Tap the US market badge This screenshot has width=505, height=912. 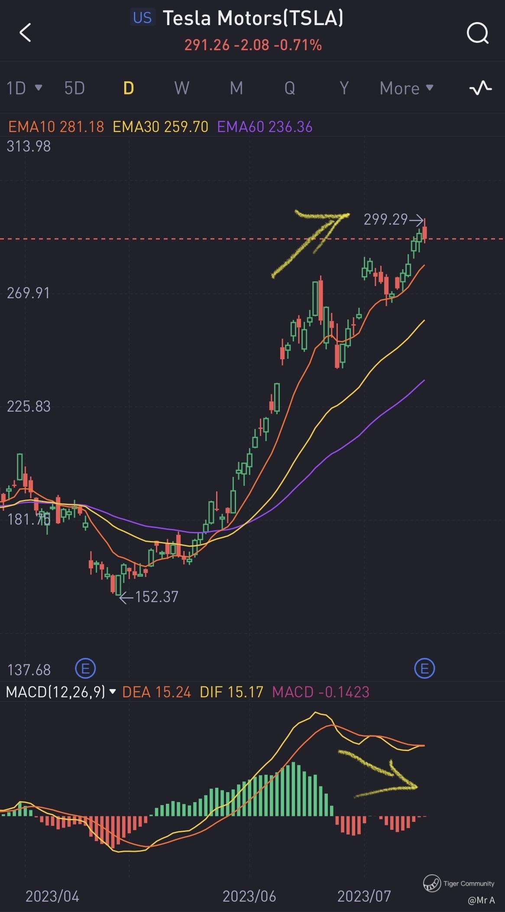(x=142, y=18)
